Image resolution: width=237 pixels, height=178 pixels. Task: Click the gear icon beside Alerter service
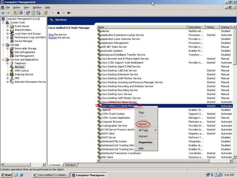(99, 31)
